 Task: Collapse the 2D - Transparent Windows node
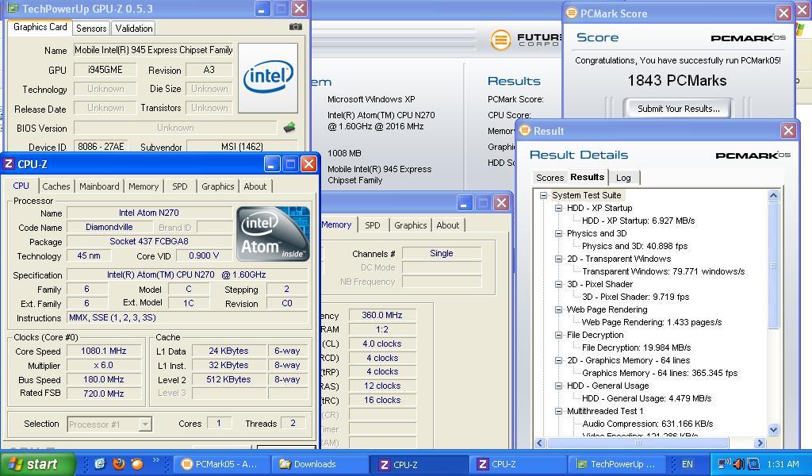click(558, 259)
